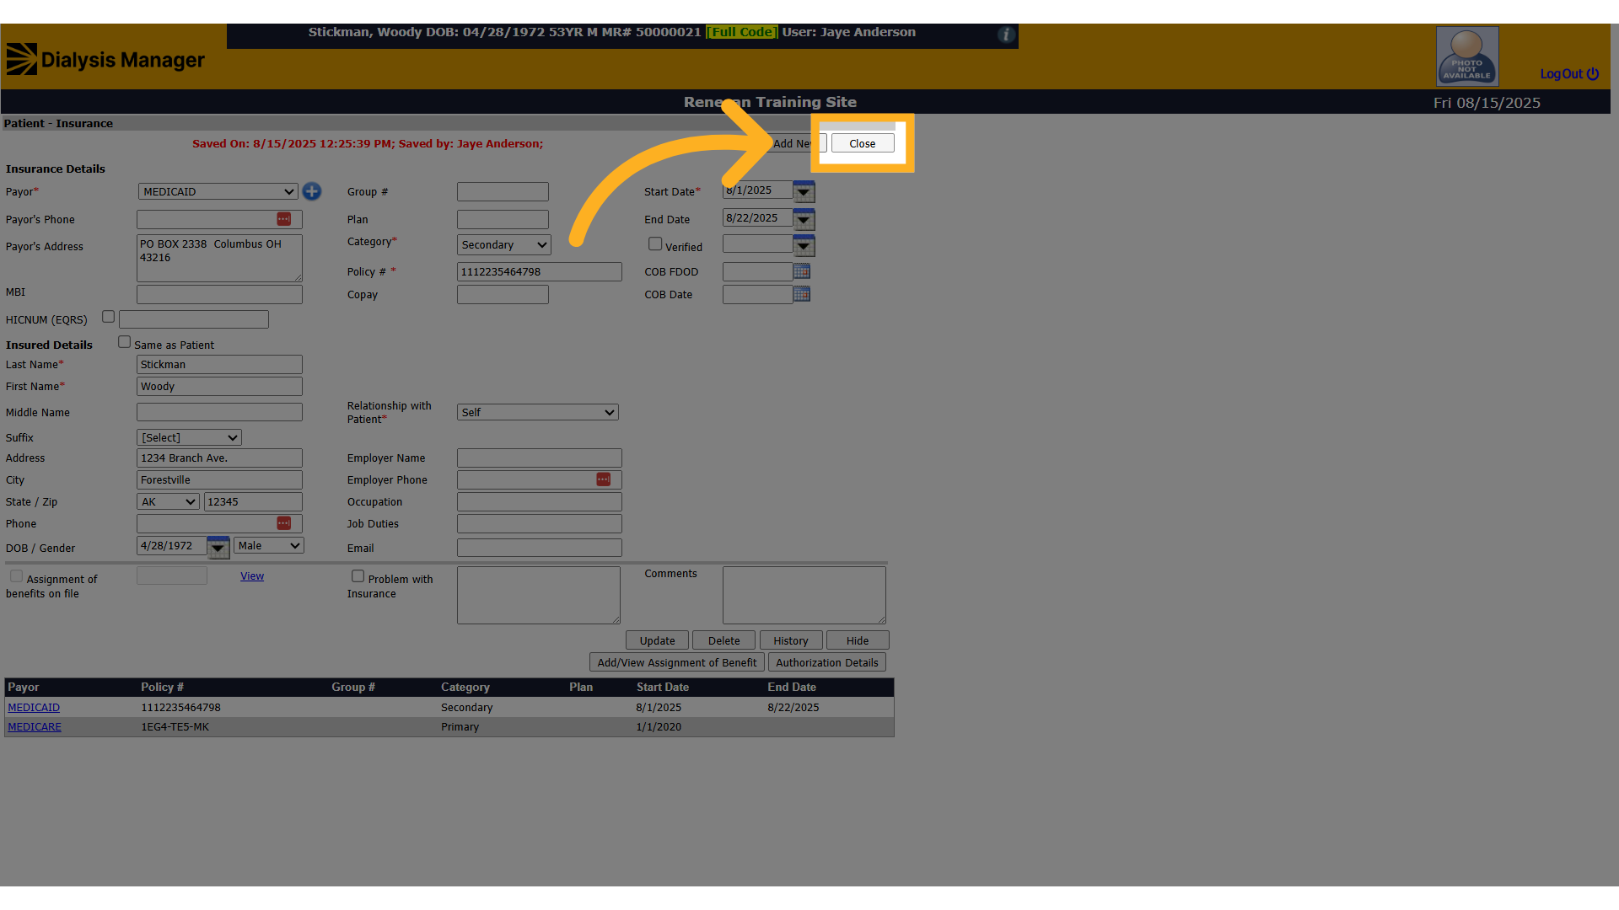1619x910 pixels.
Task: Open the MEDICARE payor link in table
Action: 35,726
